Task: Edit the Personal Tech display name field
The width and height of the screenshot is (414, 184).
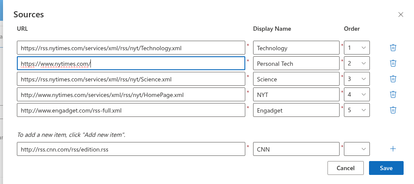Action: [x=296, y=63]
